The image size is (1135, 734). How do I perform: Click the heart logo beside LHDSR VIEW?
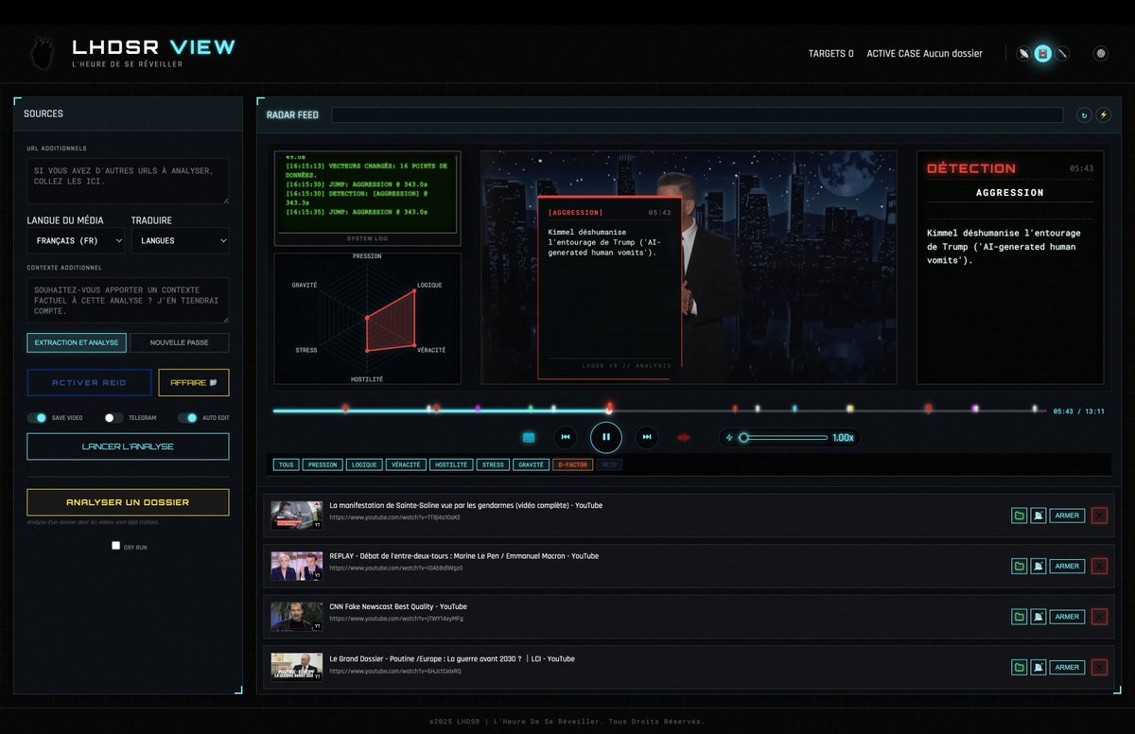[42, 52]
